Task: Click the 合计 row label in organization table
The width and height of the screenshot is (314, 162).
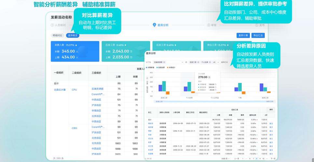Action: coord(56,83)
